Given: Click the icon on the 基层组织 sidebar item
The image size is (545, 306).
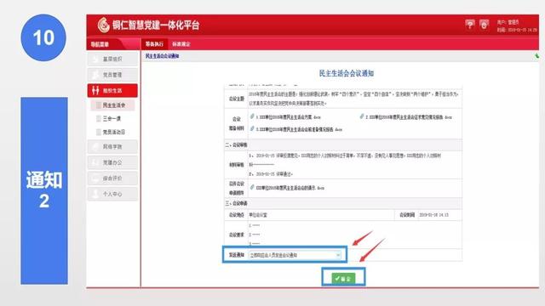Looking at the screenshot, I should click(95, 59).
